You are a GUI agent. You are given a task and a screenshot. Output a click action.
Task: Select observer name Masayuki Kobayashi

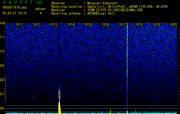pyautogui.click(x=103, y=3)
